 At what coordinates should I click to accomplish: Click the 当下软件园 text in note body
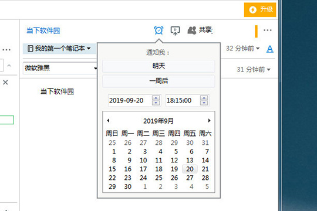point(57,91)
